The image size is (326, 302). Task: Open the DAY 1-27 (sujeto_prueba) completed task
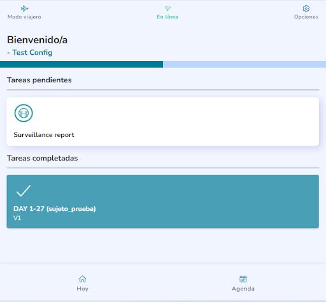163,201
